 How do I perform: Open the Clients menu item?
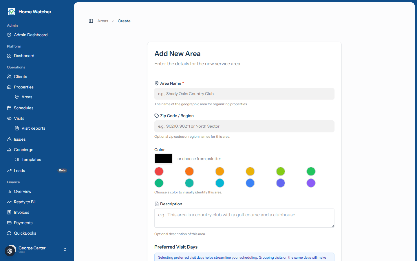pyautogui.click(x=37, y=77)
